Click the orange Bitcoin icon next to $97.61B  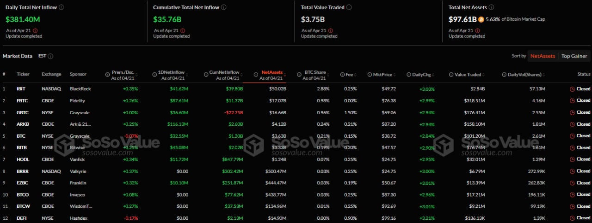pos(481,19)
